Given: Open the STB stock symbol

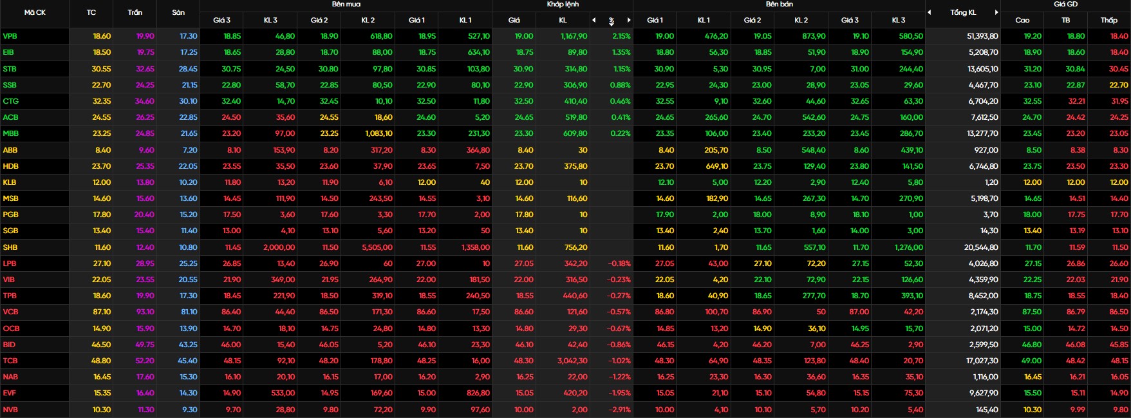Looking at the screenshot, I should (10, 69).
